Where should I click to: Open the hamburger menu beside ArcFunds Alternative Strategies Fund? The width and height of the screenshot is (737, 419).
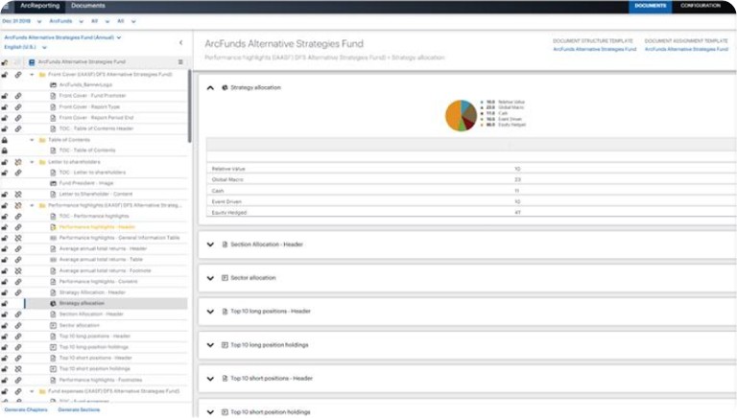click(180, 62)
